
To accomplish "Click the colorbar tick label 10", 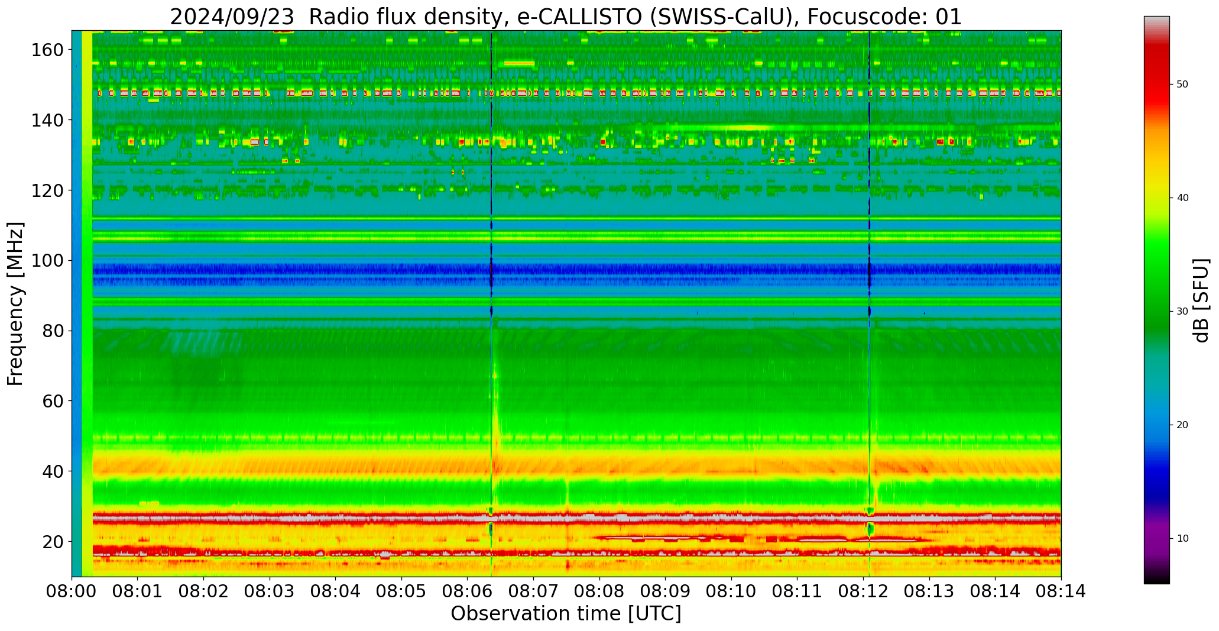I will coord(1182,539).
